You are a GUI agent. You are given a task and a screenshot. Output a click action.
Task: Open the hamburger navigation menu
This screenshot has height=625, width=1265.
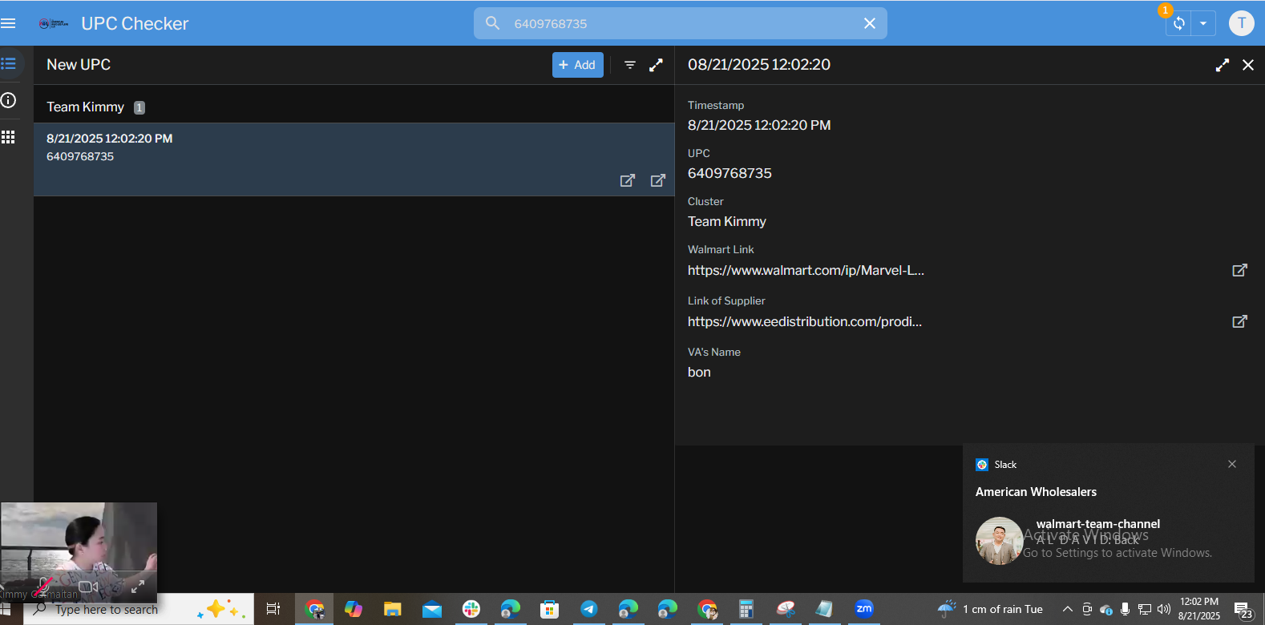9,23
